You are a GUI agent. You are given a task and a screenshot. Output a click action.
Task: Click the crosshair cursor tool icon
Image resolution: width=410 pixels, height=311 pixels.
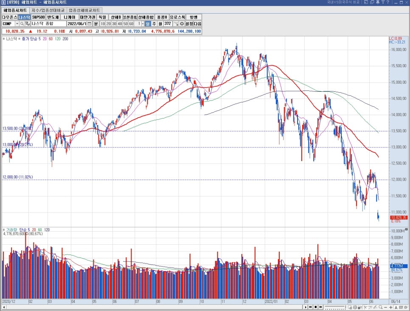(x=365, y=307)
